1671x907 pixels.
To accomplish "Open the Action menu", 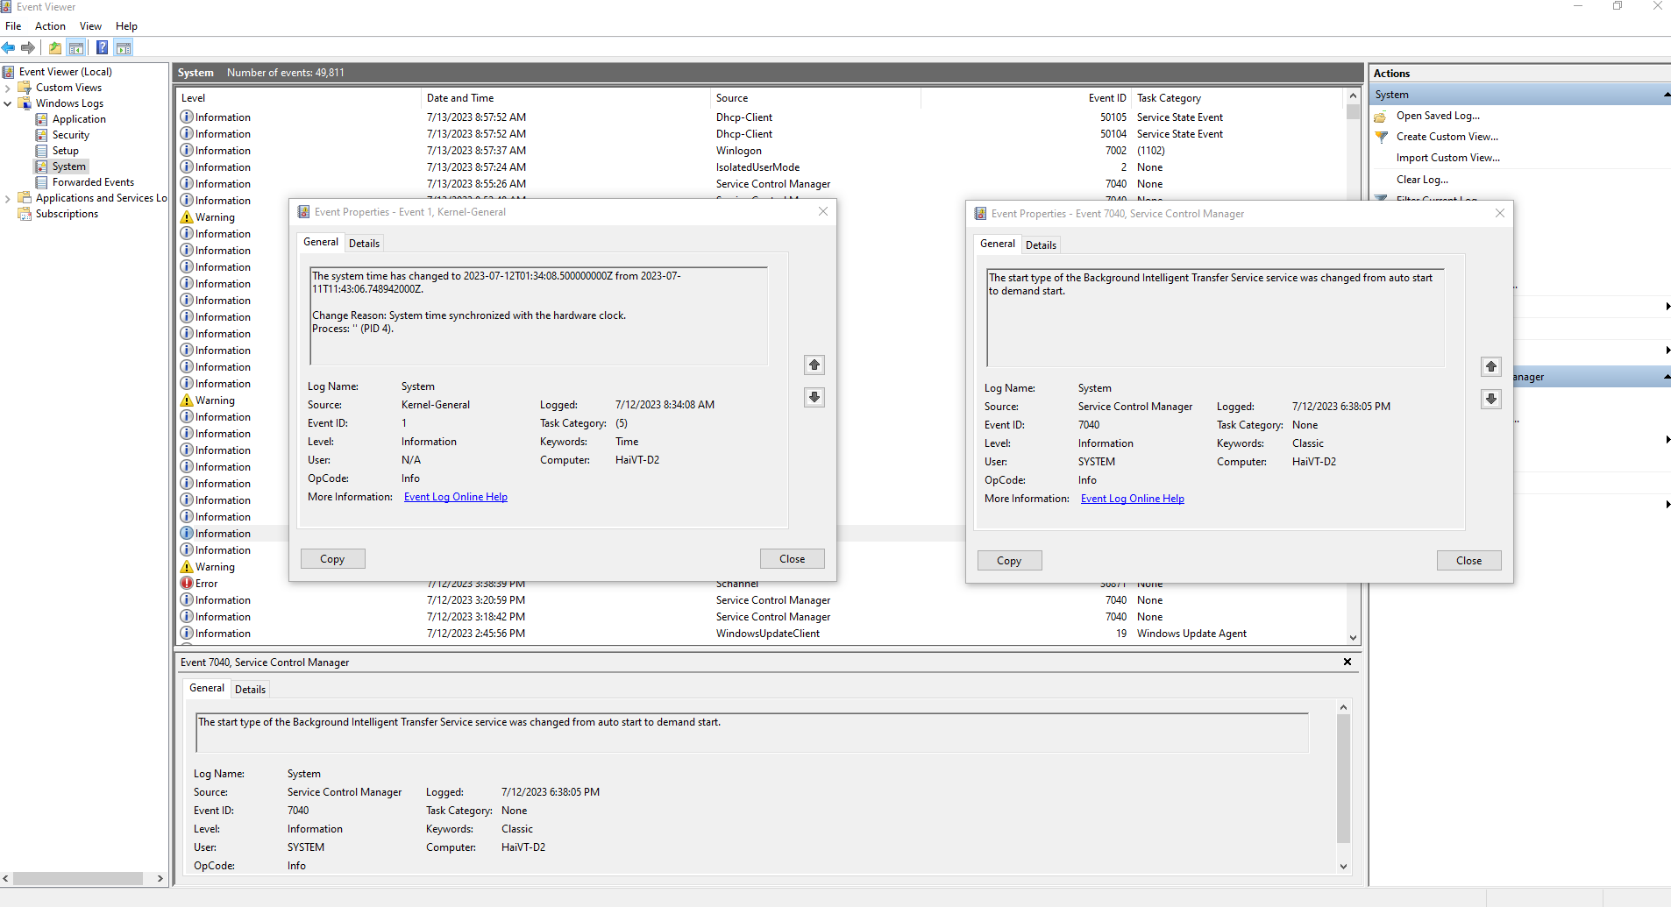I will point(50,26).
